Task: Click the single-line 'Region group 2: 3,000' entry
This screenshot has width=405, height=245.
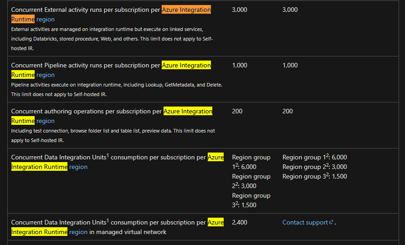Action: pos(315,167)
